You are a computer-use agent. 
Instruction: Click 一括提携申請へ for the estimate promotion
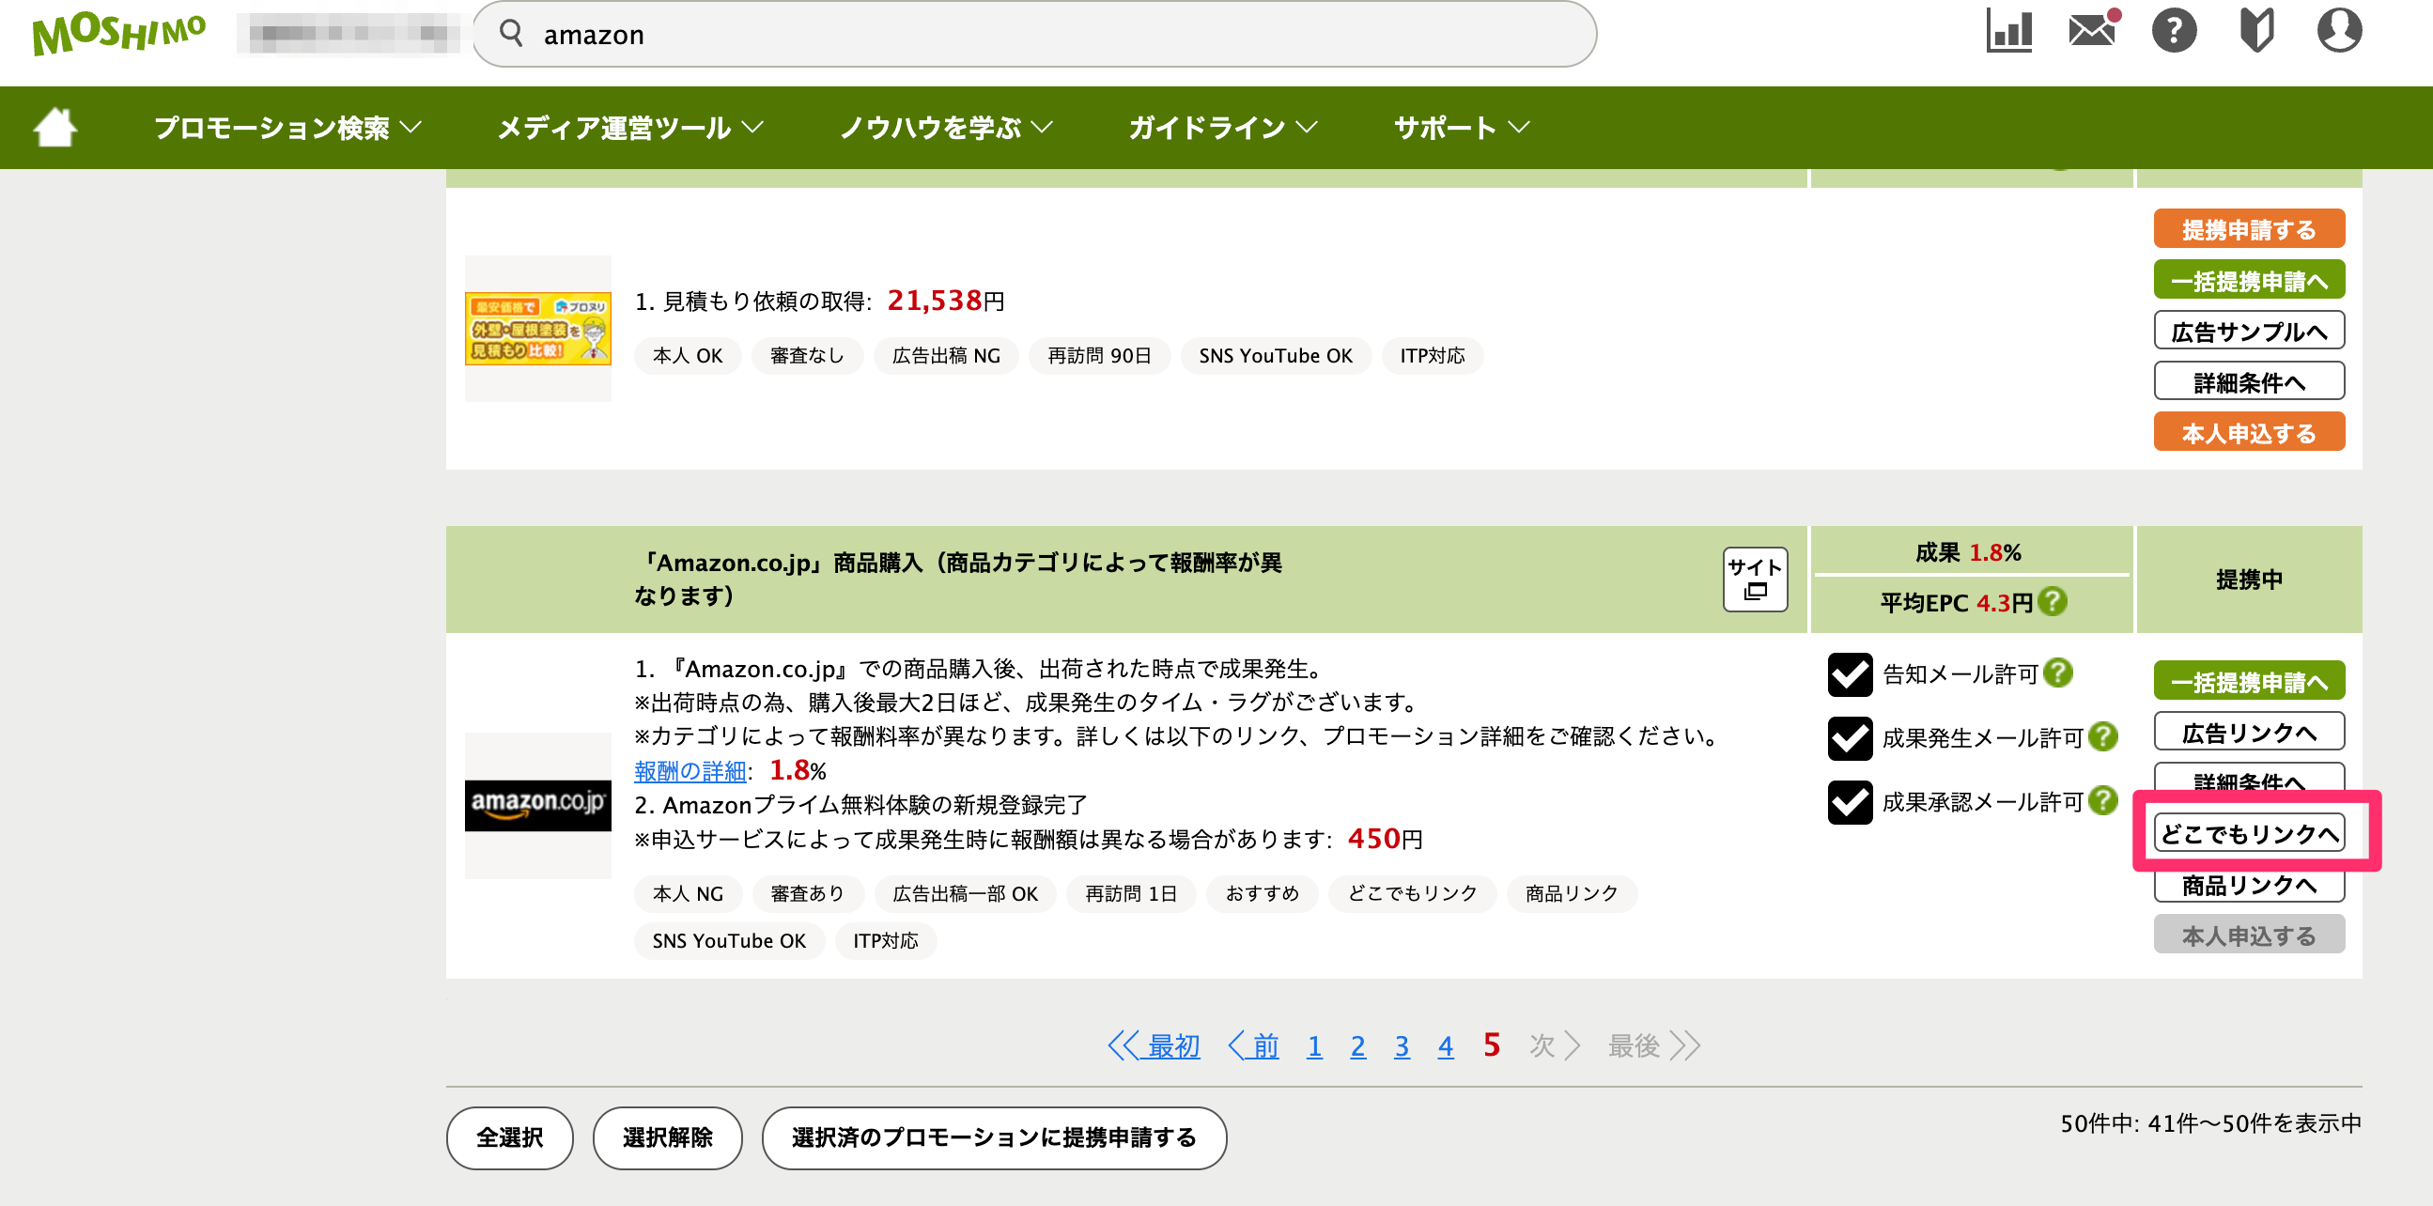coord(2248,281)
